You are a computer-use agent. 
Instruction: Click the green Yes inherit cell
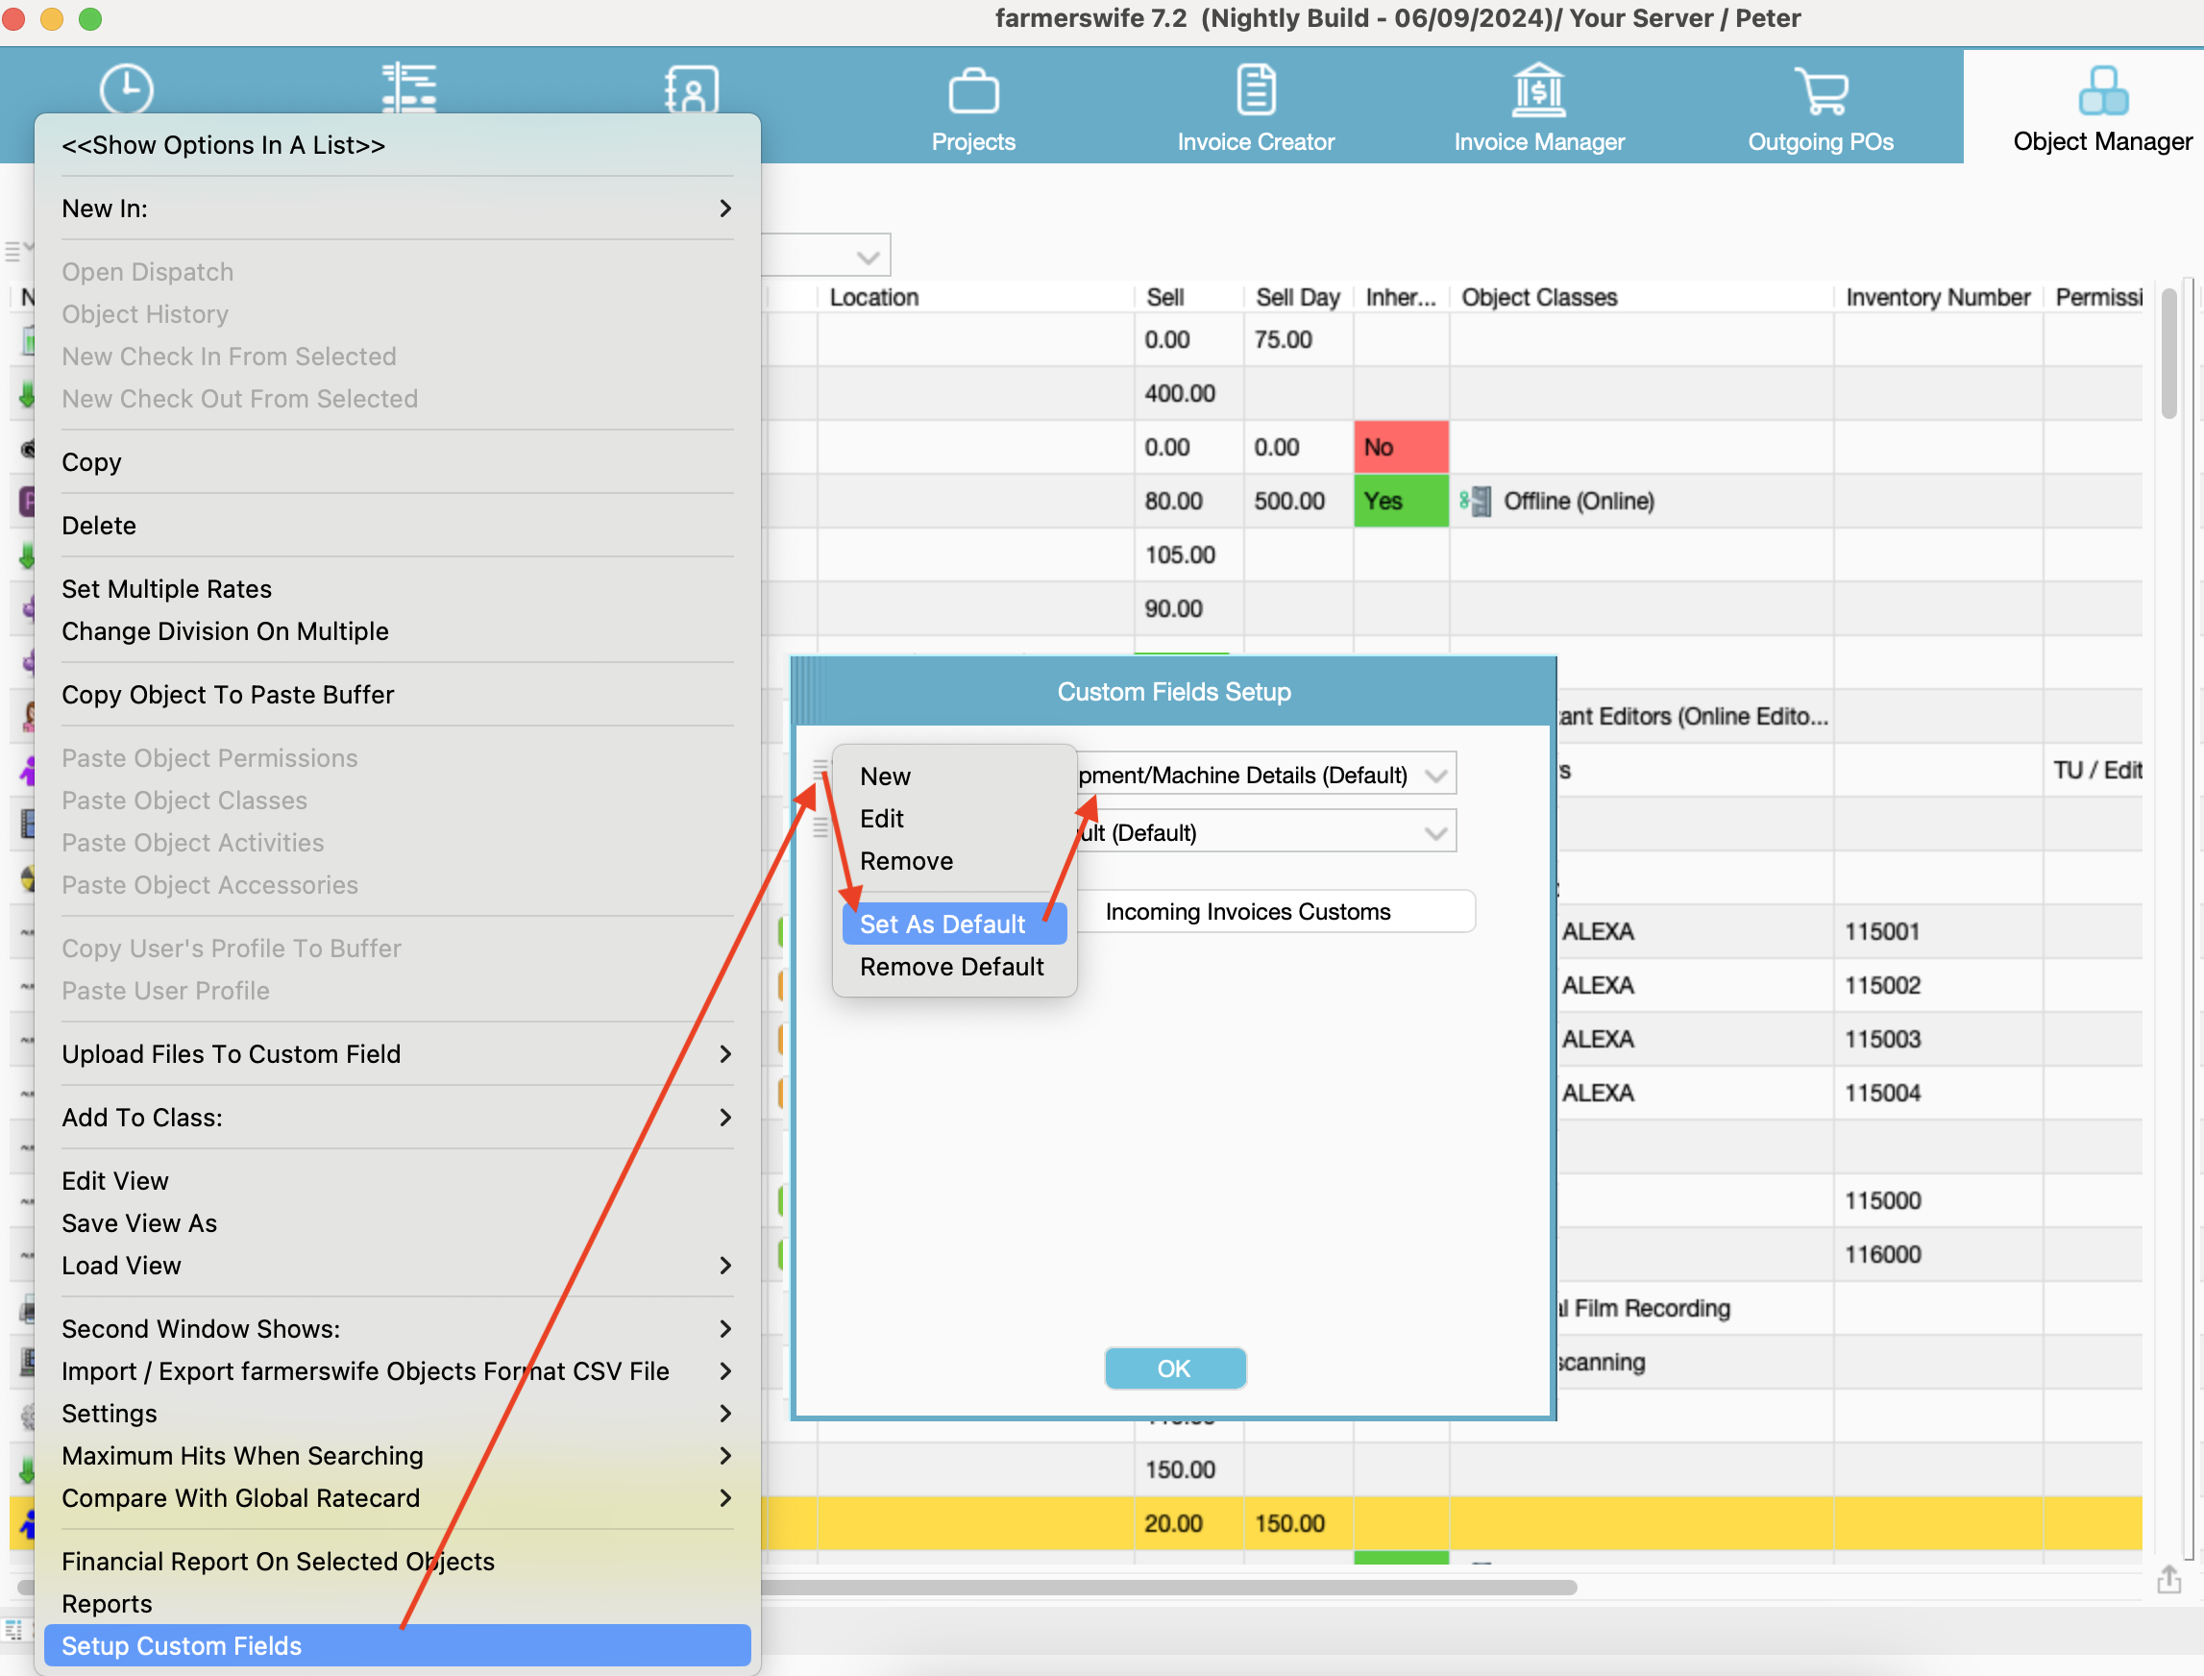coord(1400,501)
